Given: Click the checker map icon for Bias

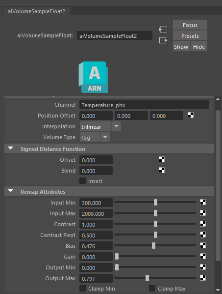Looking at the screenshot, I should (x=203, y=245).
